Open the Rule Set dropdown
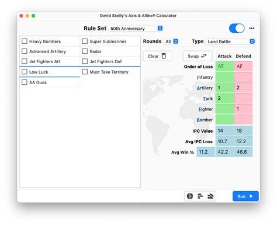This screenshot has height=225, width=277. (136, 29)
